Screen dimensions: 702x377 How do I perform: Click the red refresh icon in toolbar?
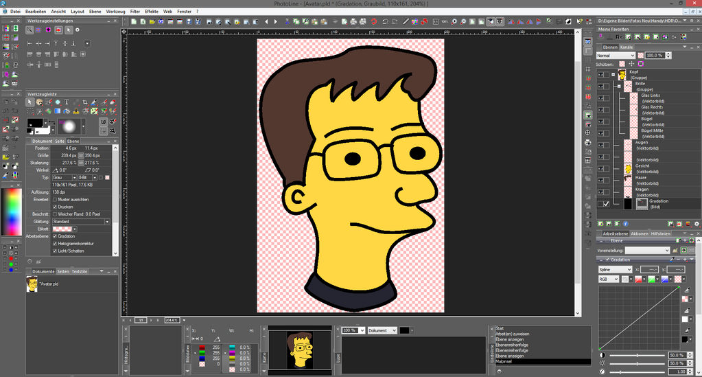(x=374, y=21)
